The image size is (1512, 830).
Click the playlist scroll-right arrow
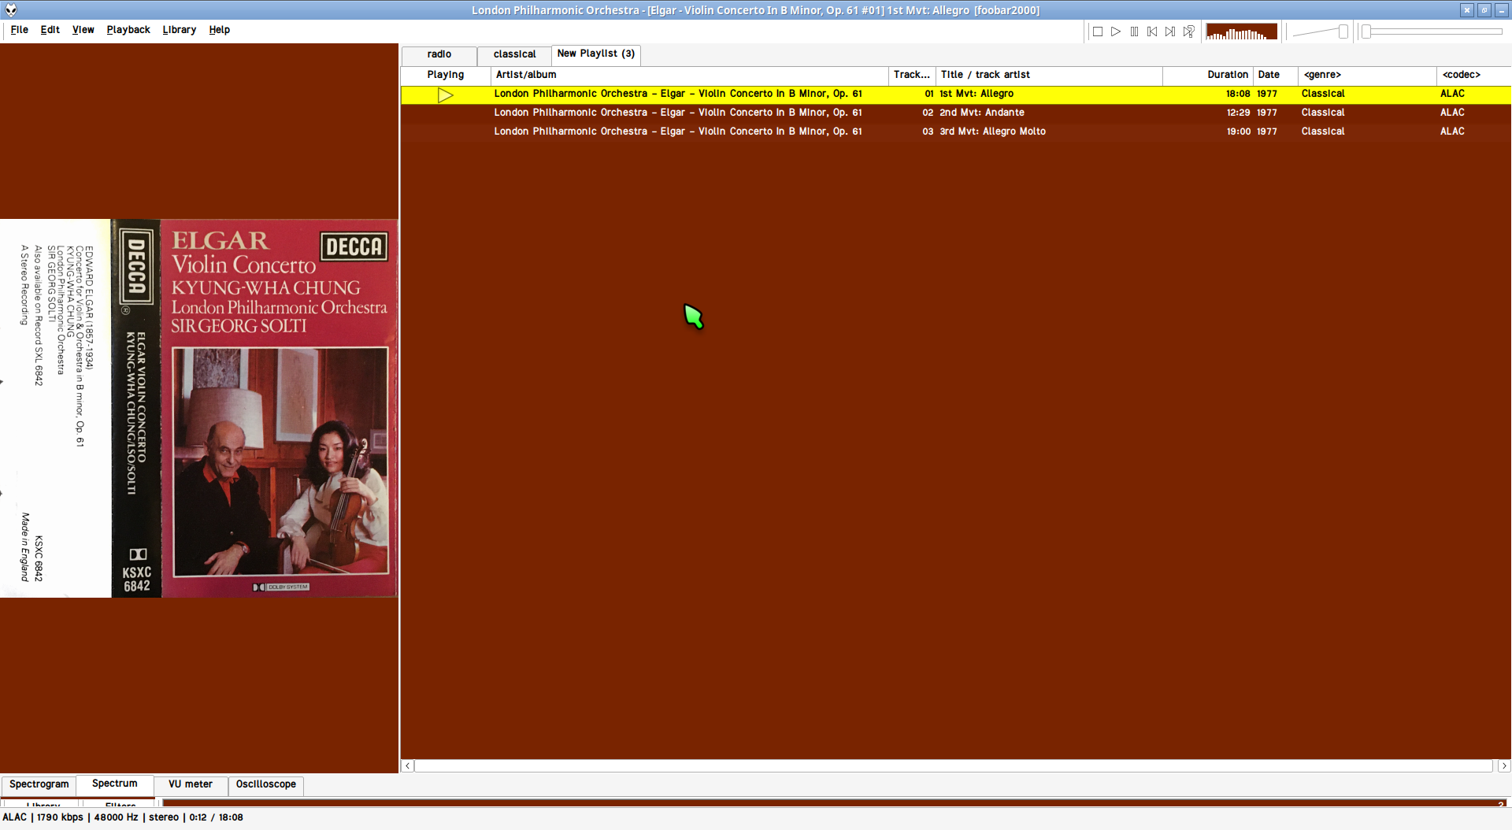[x=1504, y=765]
